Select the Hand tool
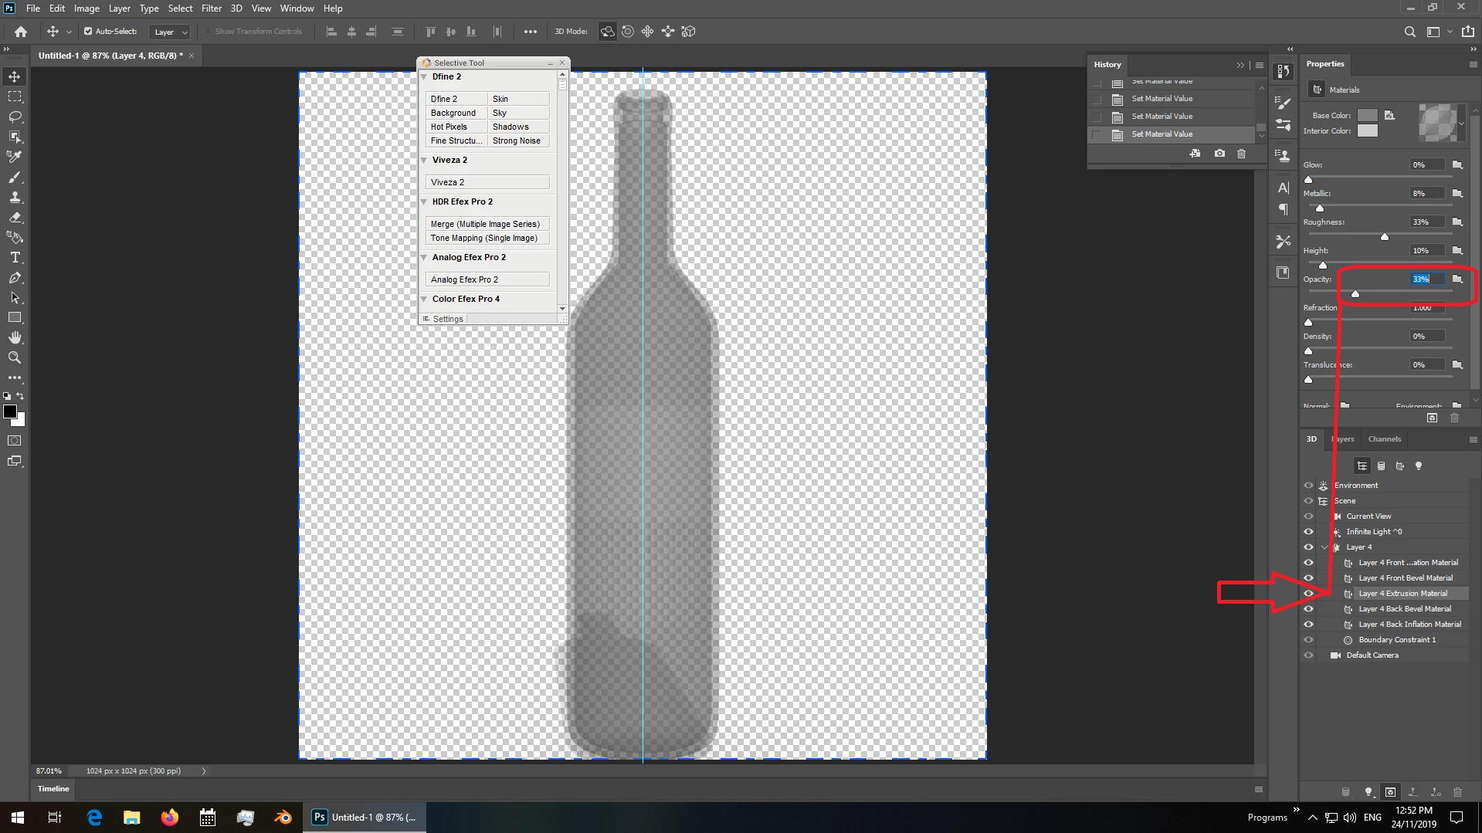 (x=15, y=337)
